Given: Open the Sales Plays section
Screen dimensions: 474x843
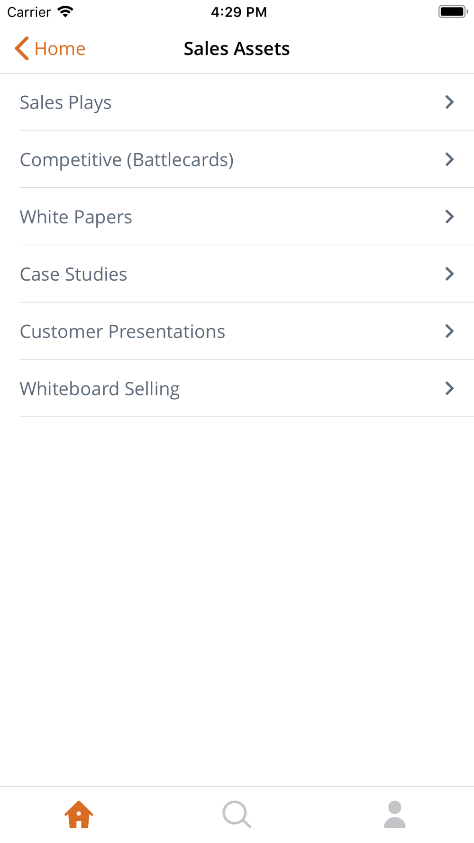Looking at the screenshot, I should click(237, 102).
